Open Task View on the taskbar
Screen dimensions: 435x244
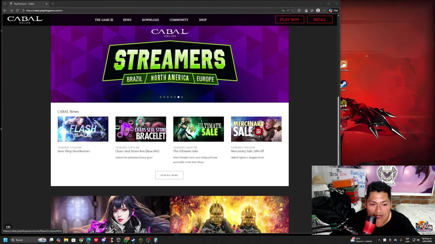(x=51, y=240)
